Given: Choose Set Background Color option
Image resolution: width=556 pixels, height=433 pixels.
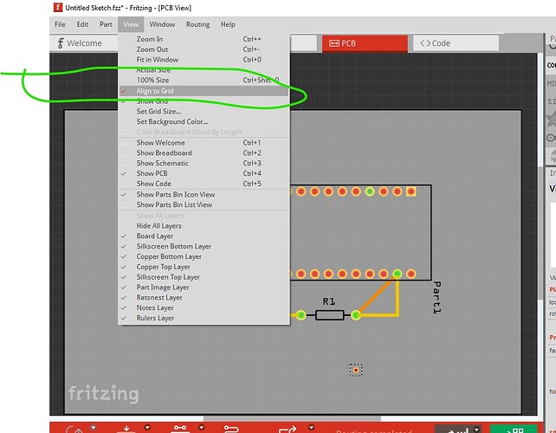Looking at the screenshot, I should [171, 122].
